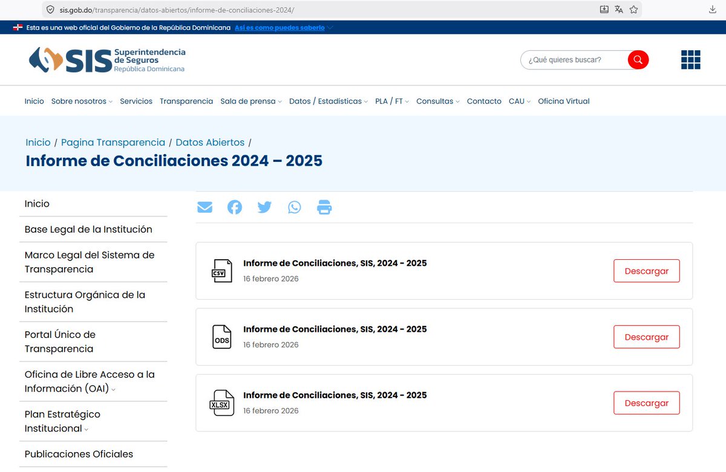Open Oficina Virtual in the navigation menu

click(564, 101)
